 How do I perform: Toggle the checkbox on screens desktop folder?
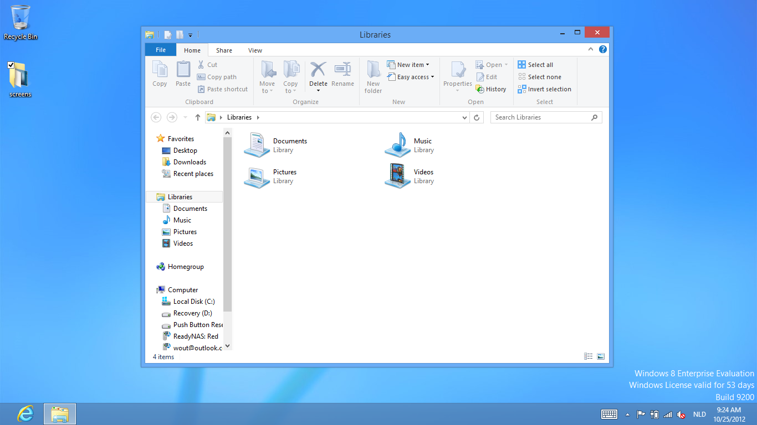coord(11,65)
